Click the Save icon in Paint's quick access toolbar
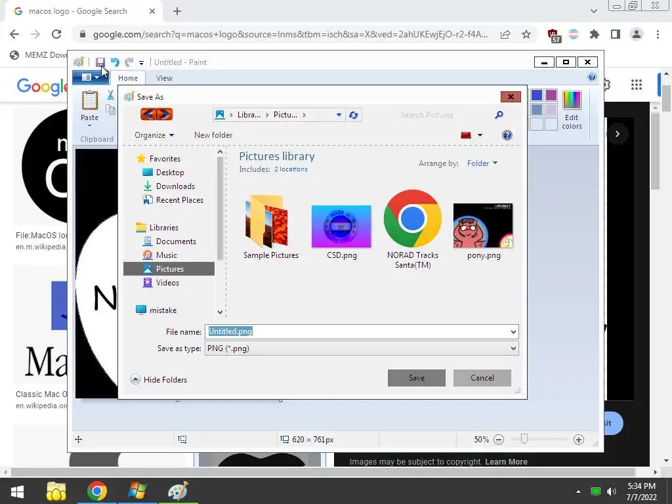The image size is (672, 504). pos(100,62)
